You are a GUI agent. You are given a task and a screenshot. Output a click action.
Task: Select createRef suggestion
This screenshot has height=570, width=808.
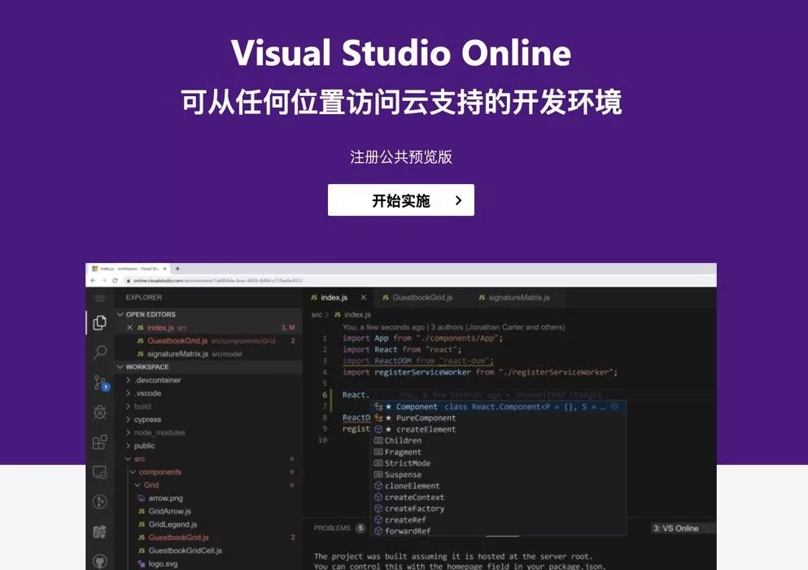(x=498, y=520)
